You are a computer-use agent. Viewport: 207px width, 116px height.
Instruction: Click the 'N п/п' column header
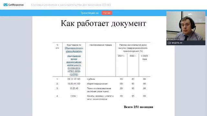click(x=58, y=46)
